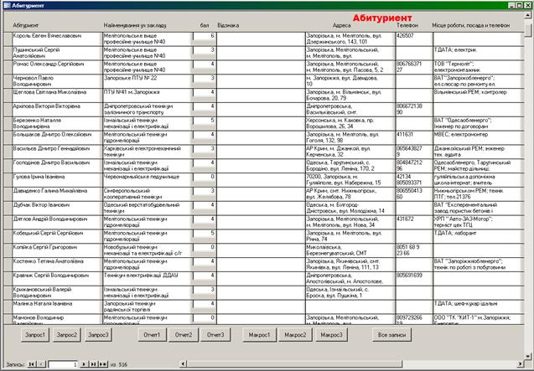This screenshot has width=534, height=371.
Task: Click name cell Пшинський Сергій Анатолійович
Action: coord(57,53)
